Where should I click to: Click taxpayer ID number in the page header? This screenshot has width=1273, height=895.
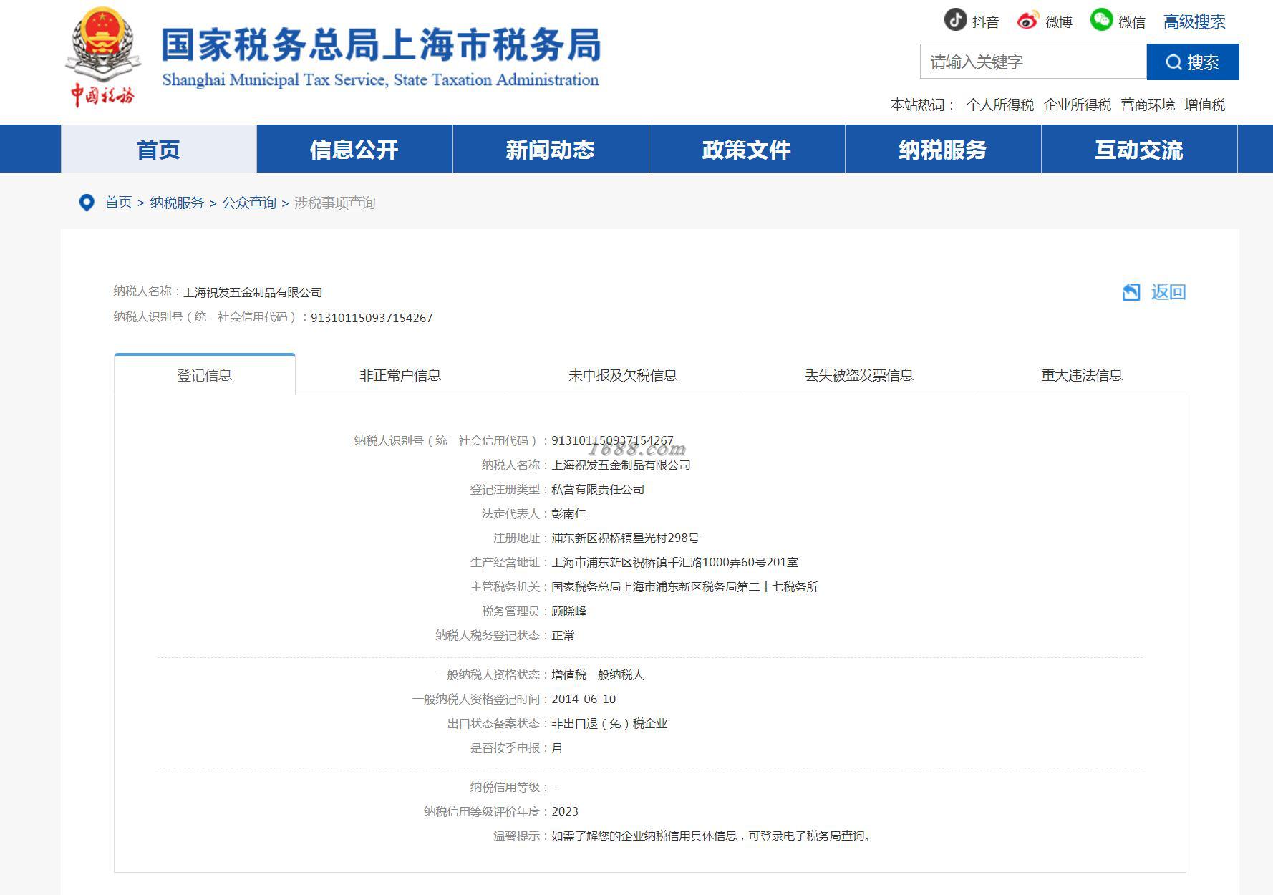pos(372,318)
